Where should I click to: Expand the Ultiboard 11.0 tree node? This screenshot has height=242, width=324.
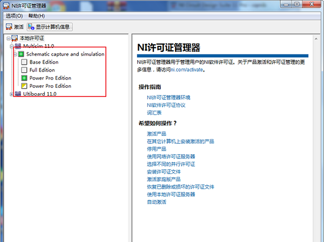click(x=11, y=94)
